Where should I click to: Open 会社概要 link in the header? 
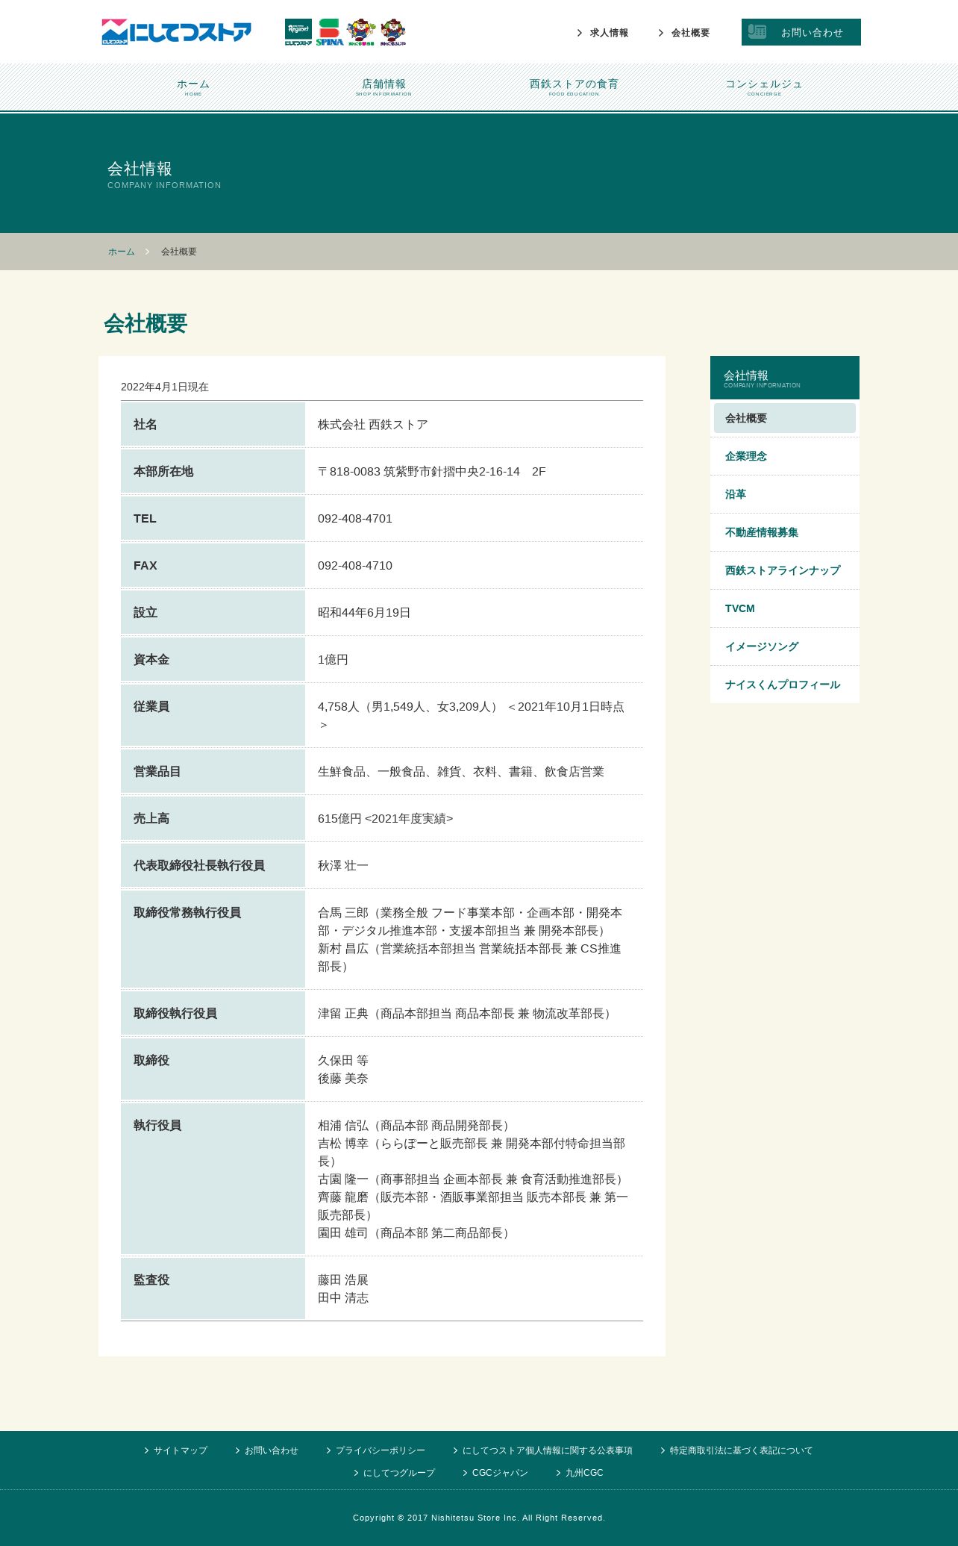[x=690, y=33]
